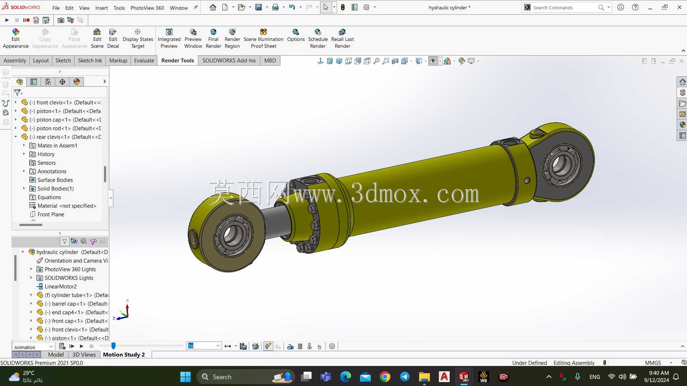This screenshot has height=386, width=687.
Task: Toggle Hide/Show Items eye button
Action: click(x=433, y=61)
